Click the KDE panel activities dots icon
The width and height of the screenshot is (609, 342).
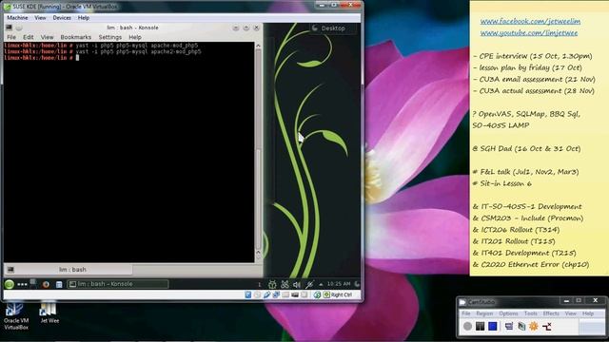click(22, 284)
